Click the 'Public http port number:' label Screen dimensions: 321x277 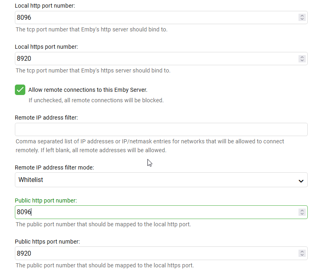(46, 201)
